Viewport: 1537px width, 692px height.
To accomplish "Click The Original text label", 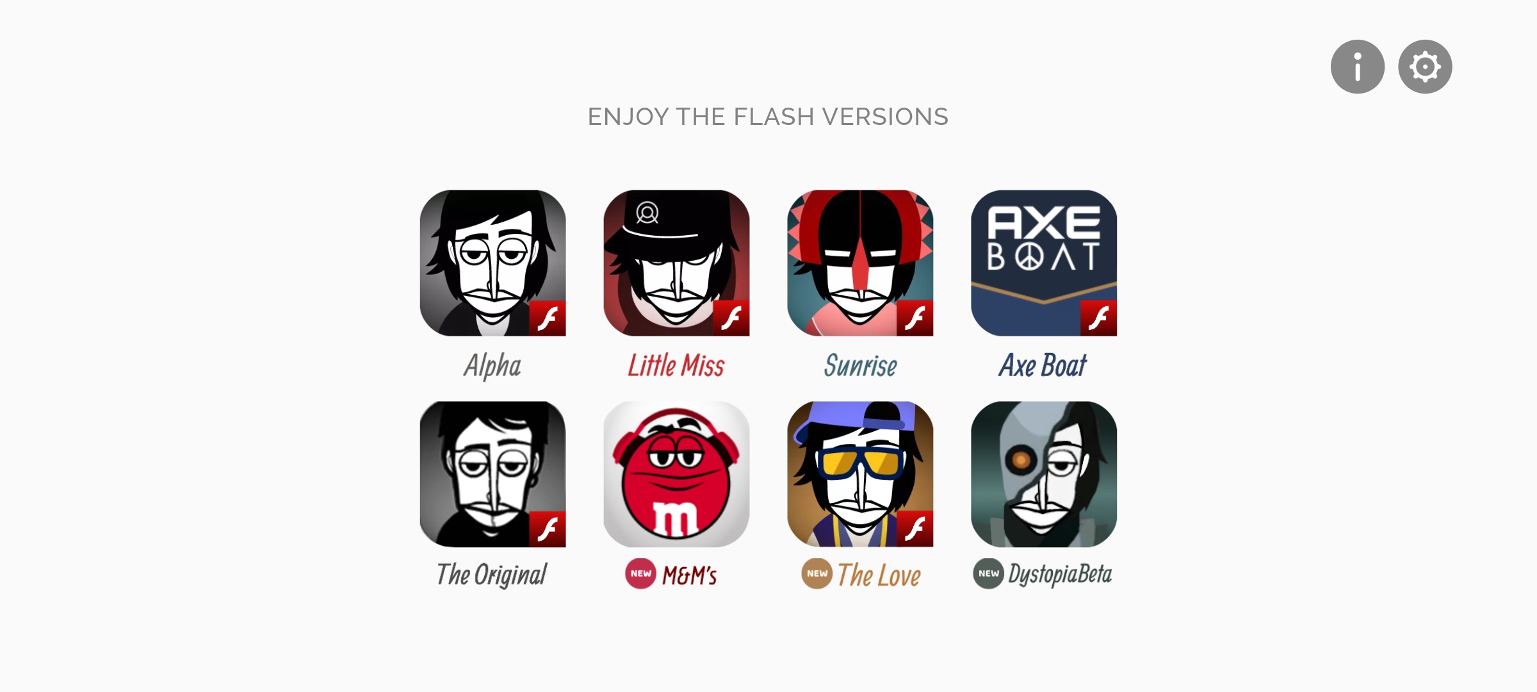I will pyautogui.click(x=492, y=575).
